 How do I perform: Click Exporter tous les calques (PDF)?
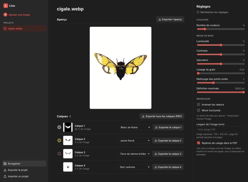click(162, 116)
